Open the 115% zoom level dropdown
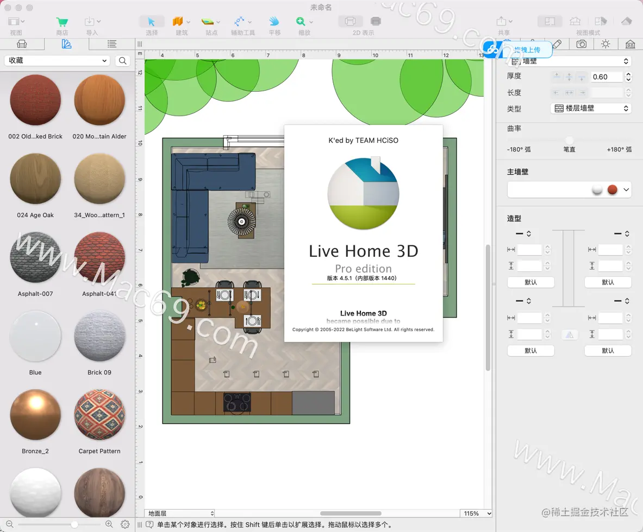The width and height of the screenshot is (643, 532). [476, 513]
